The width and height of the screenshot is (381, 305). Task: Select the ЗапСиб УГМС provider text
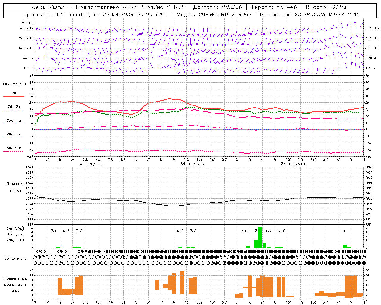163,7
